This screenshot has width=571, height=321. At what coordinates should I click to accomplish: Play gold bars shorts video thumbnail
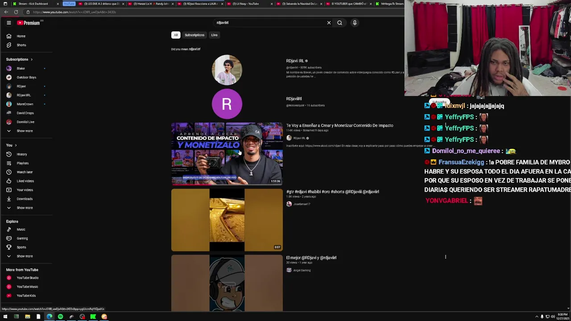click(227, 220)
